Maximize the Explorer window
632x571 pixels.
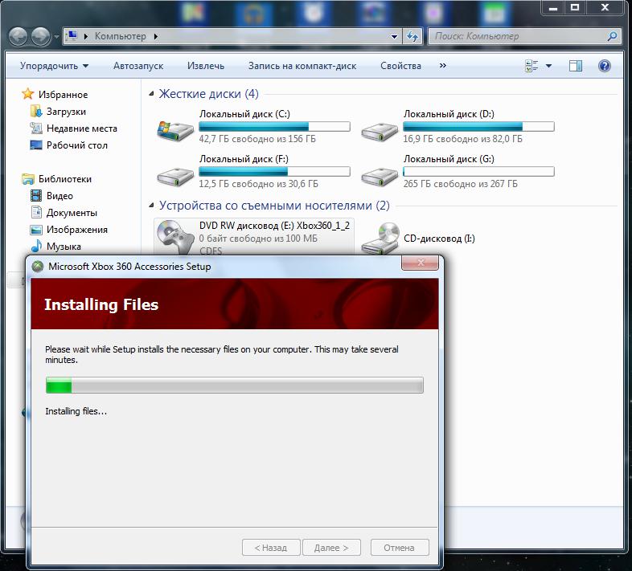pos(575,8)
